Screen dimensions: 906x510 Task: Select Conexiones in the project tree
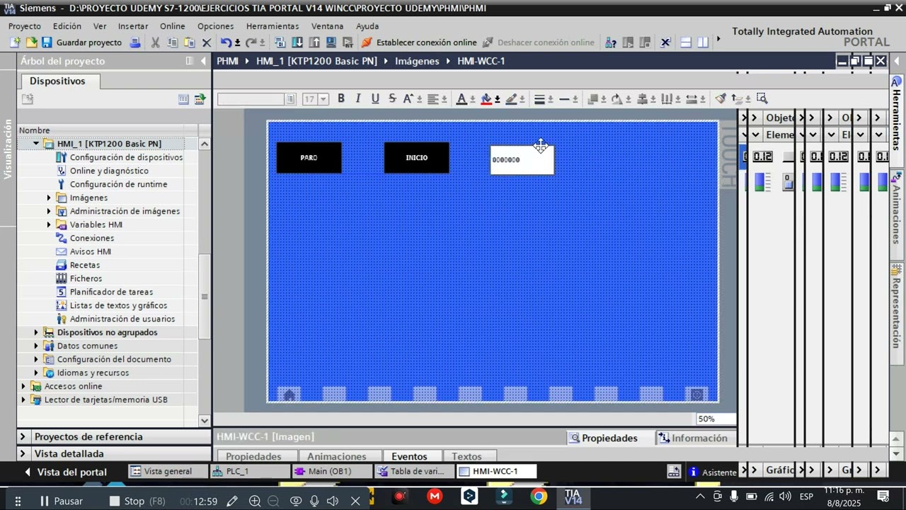click(92, 238)
